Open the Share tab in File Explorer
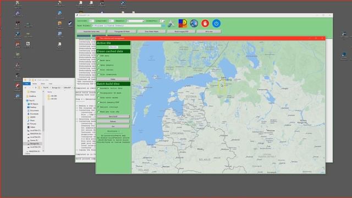This screenshot has width=352, height=198. tap(43, 84)
